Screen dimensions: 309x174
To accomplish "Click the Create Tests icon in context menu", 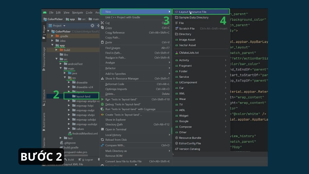I will pos(102,115).
